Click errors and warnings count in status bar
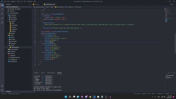Viewport: 176px width, 99px height. 4,94
